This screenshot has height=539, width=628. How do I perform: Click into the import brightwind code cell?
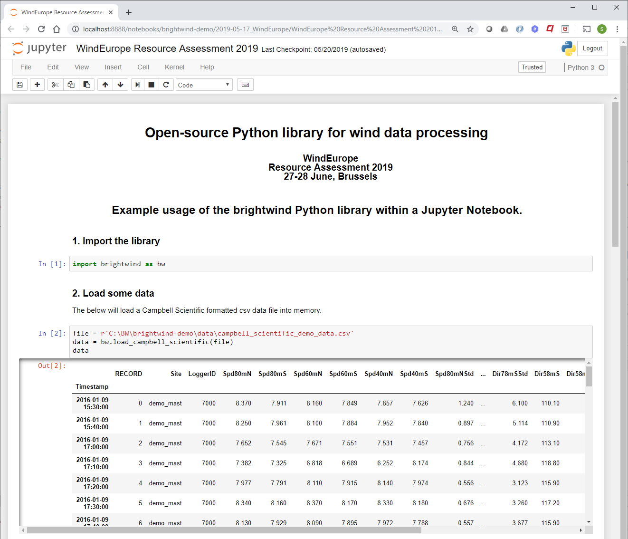(x=331, y=264)
